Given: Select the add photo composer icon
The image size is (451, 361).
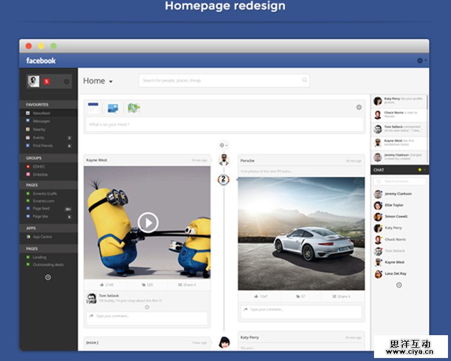Looking at the screenshot, I should [113, 108].
